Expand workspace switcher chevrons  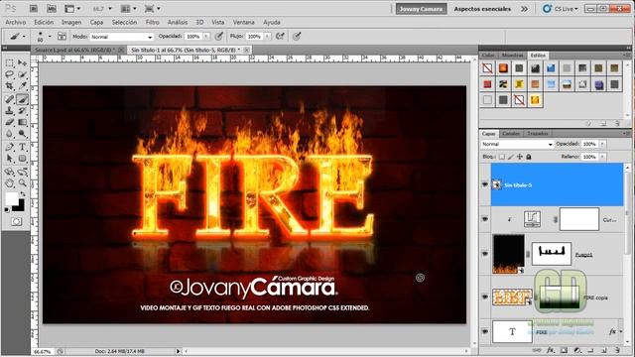point(525,9)
